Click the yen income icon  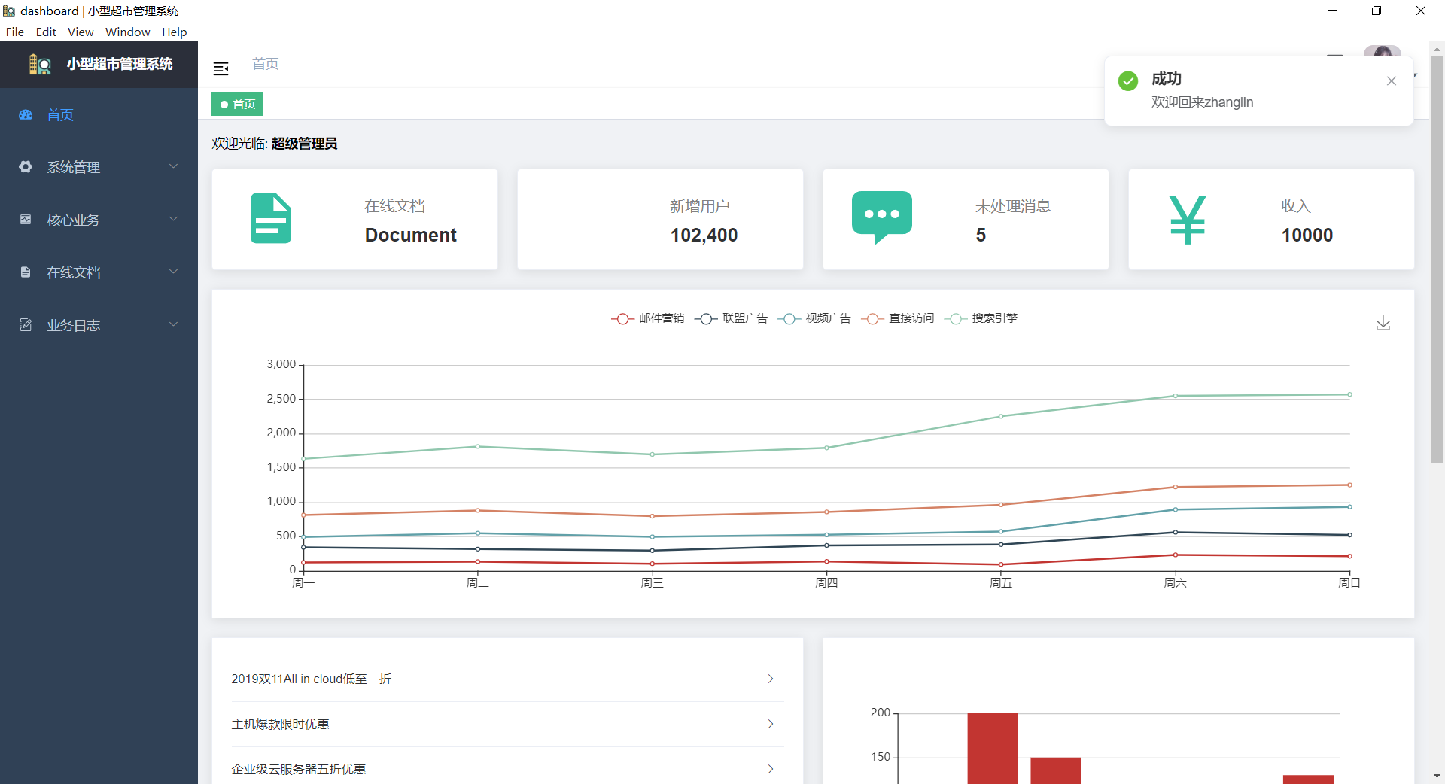[x=1188, y=220]
